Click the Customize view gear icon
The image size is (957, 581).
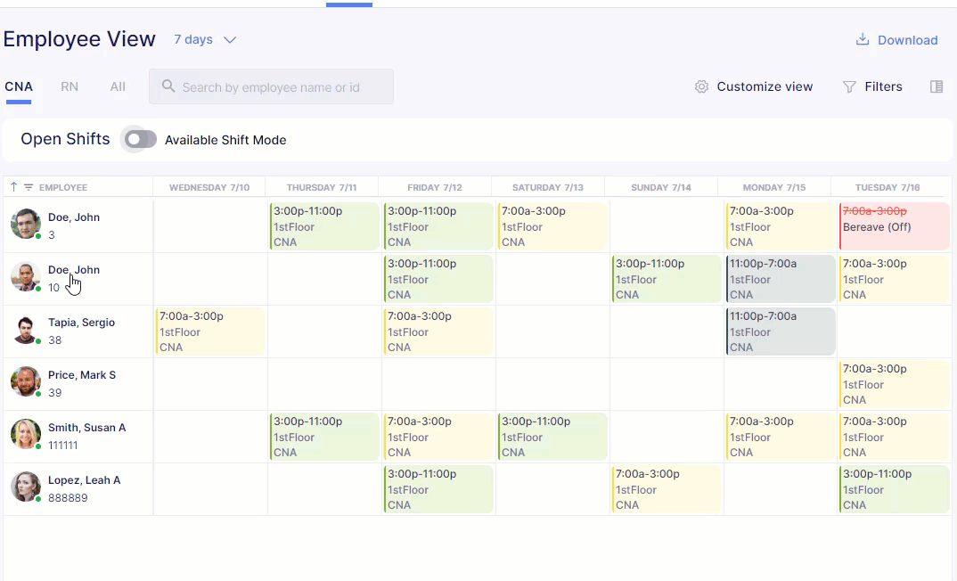pos(701,86)
